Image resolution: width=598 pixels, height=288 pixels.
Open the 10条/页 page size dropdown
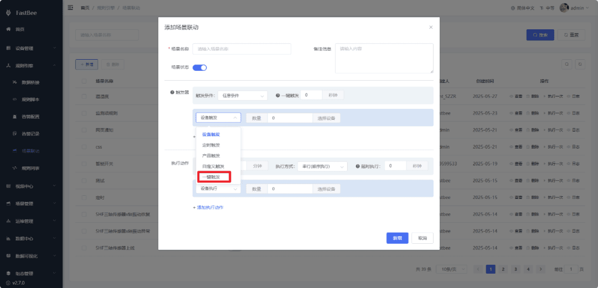[453, 269]
